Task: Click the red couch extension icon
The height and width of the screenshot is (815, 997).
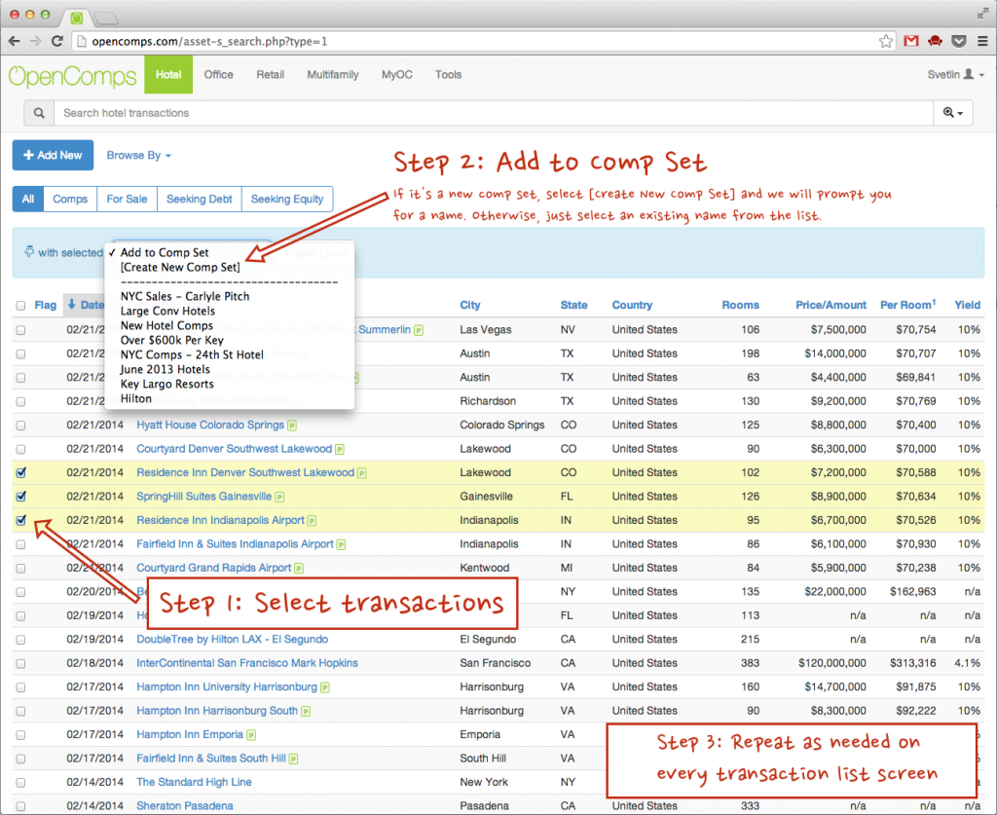Action: coord(935,41)
